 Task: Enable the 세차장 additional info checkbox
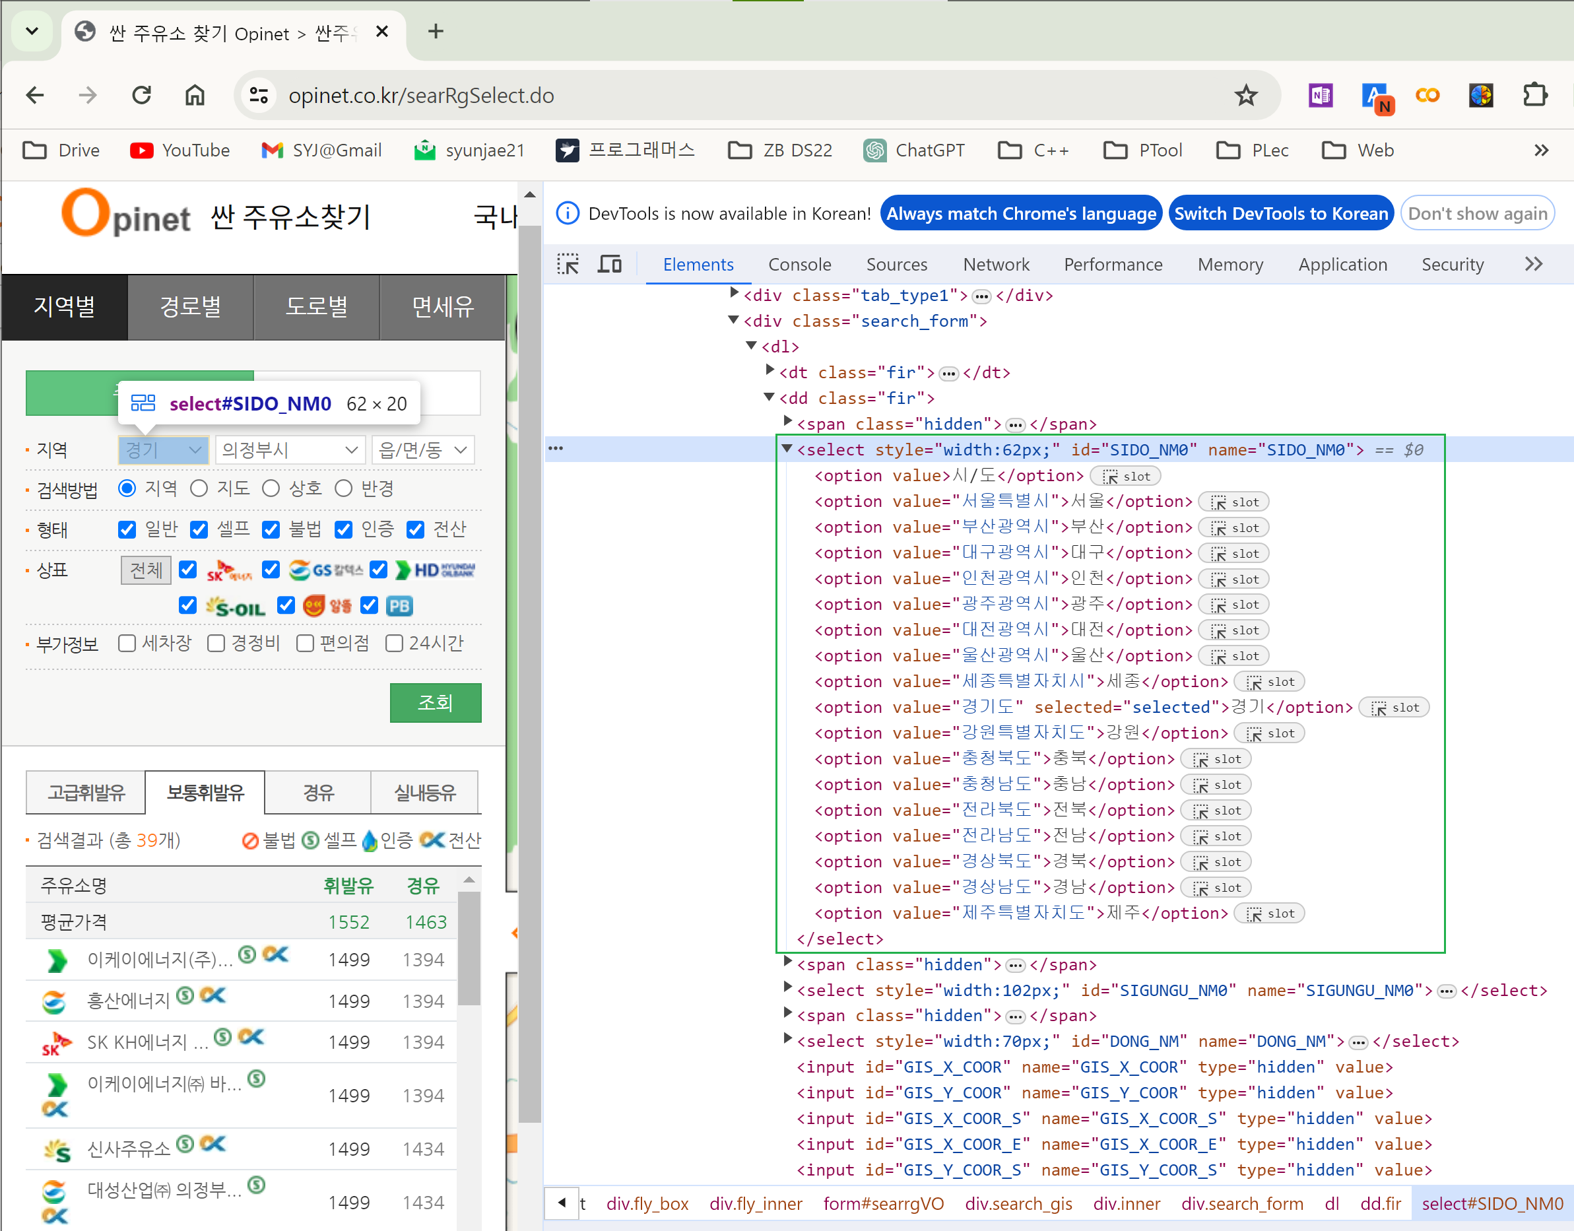127,643
